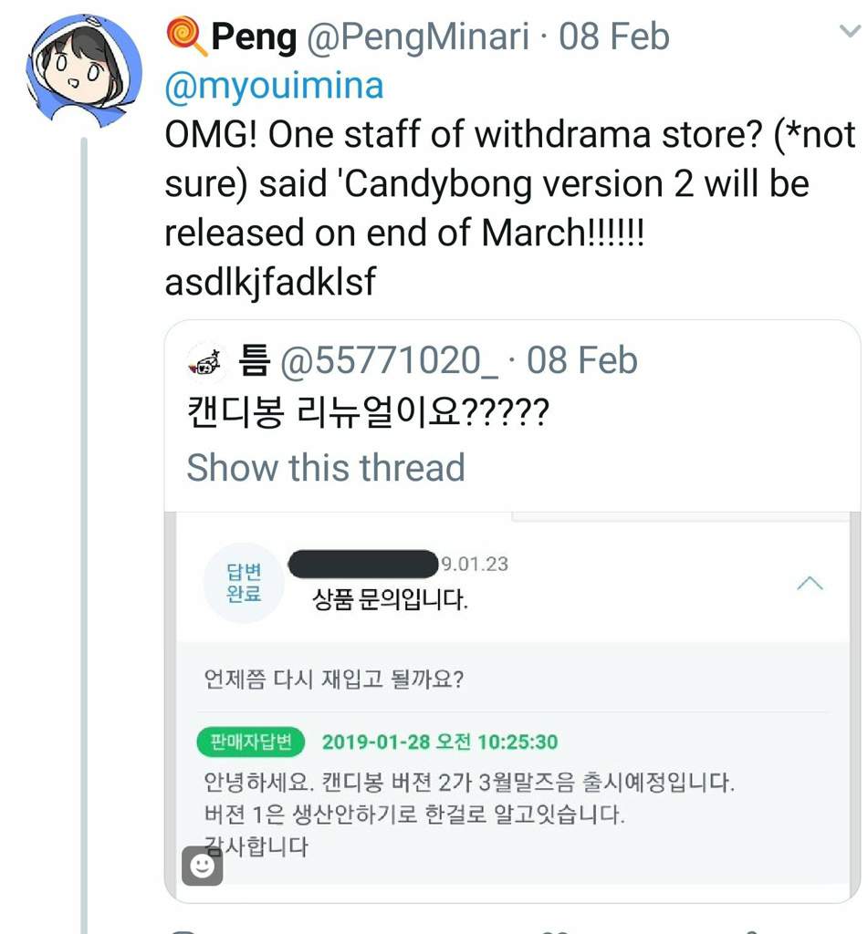Open the quoted tweet text 캔디봉 리뉴얼이요

pyautogui.click(x=367, y=412)
